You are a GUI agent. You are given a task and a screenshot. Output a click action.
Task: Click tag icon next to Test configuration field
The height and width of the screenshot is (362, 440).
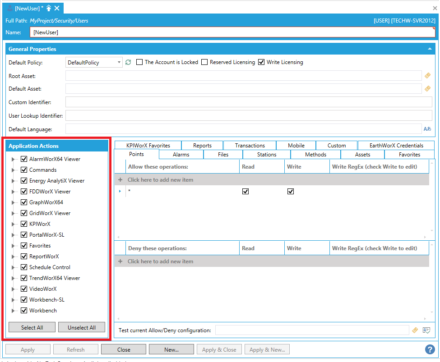(x=415, y=330)
